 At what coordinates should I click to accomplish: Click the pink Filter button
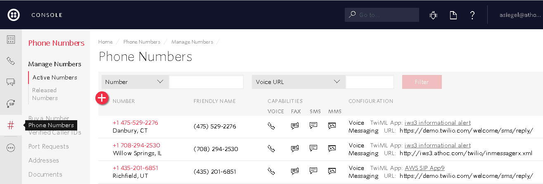(x=422, y=82)
